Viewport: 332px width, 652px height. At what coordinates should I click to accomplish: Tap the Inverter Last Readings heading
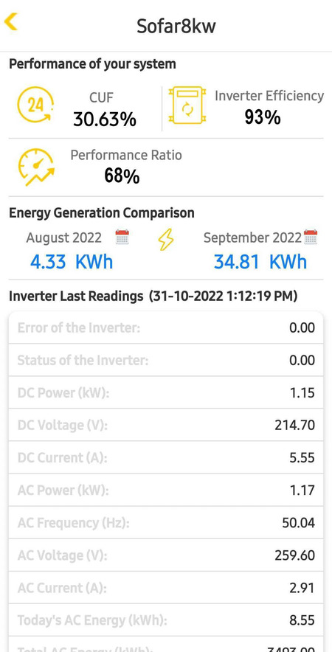153,296
